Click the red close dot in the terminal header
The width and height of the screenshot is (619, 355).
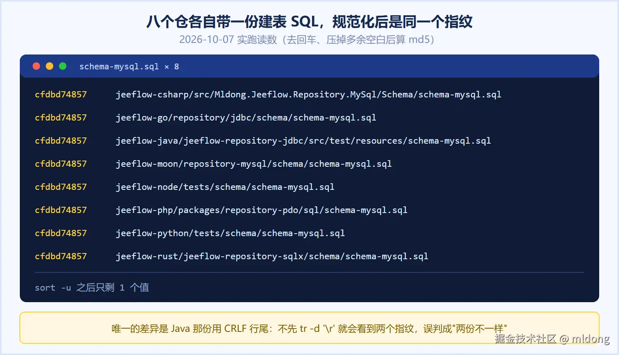pyautogui.click(x=36, y=66)
